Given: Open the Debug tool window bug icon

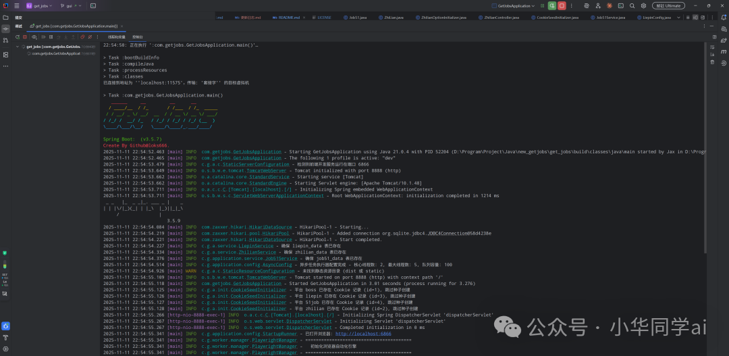Looking at the screenshot, I should pos(5,326).
